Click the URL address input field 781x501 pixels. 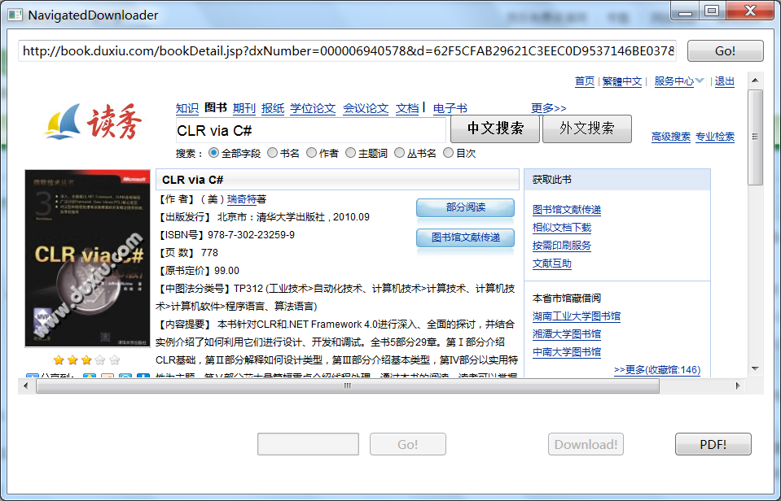347,50
